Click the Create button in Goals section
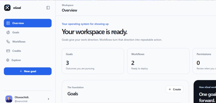This screenshot has height=103, width=216. [x=174, y=89]
